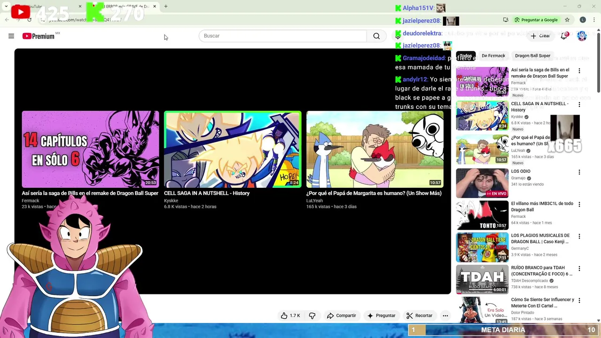Open browser profile L icon

pyautogui.click(x=583, y=20)
